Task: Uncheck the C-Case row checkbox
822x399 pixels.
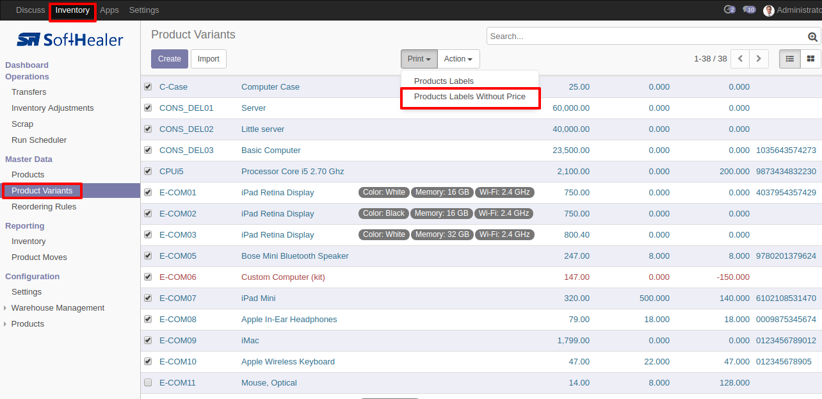Action: (x=148, y=86)
